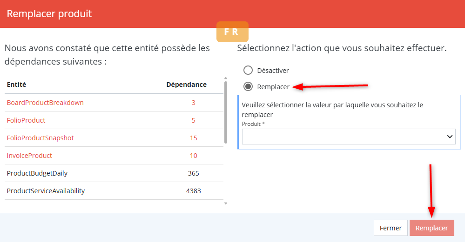This screenshot has width=465, height=242.
Task: Click the 4383 count for ProductServiceAvailability
Action: (x=194, y=191)
